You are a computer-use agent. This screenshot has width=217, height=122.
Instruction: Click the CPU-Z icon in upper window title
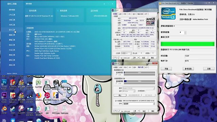pyautogui.click(x=113, y=10)
